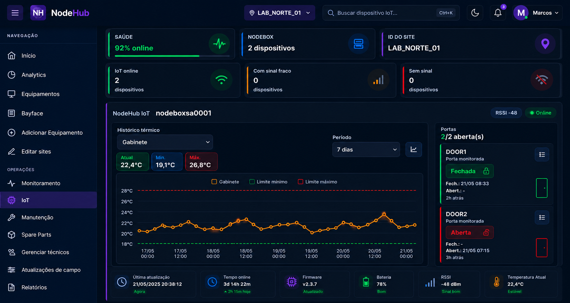Image resolution: width=570 pixels, height=303 pixels.
Task: Toggle the Limite máximo legend series
Action: pyautogui.click(x=317, y=182)
